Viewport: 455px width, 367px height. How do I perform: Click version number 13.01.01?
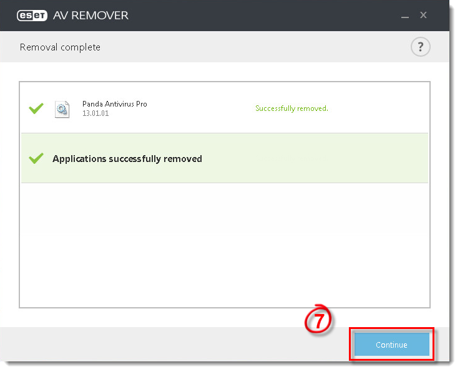click(x=95, y=113)
